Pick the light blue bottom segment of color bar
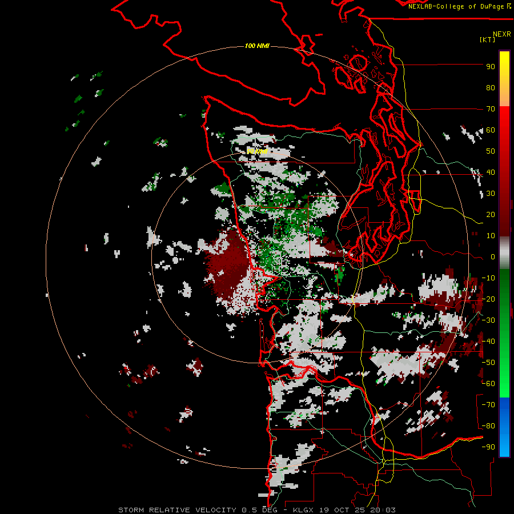The height and width of the screenshot is (514, 514). [504, 443]
